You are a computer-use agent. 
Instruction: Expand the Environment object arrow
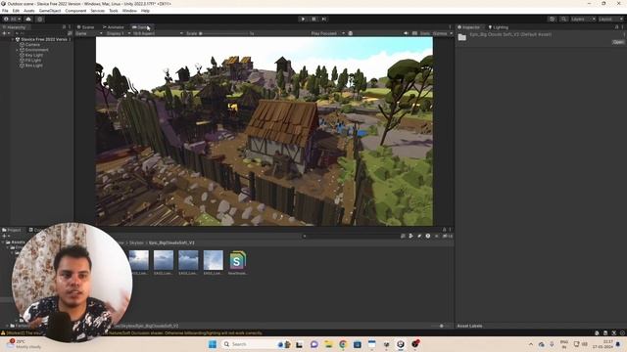(x=17, y=50)
